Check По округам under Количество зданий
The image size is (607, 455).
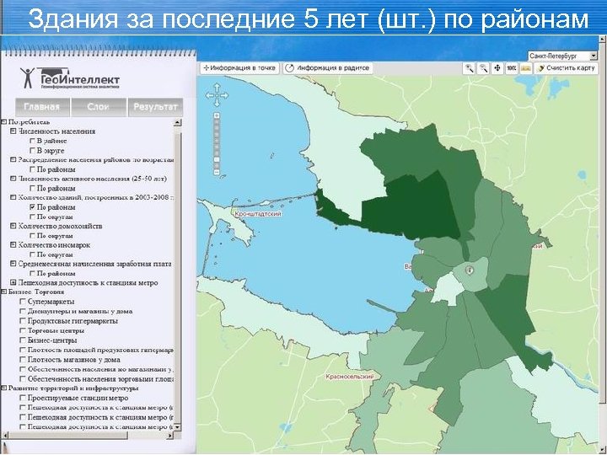coord(33,217)
